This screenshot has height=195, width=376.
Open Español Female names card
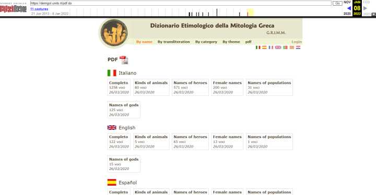pyautogui.click(x=227, y=192)
